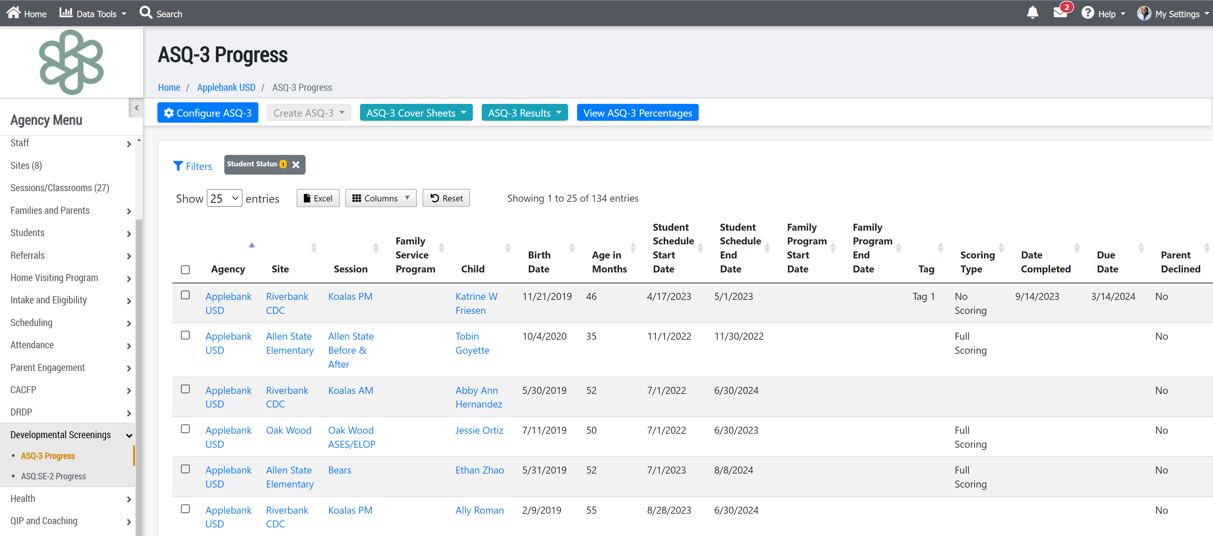Click the agency flower logo
1213x536 pixels.
click(x=71, y=62)
